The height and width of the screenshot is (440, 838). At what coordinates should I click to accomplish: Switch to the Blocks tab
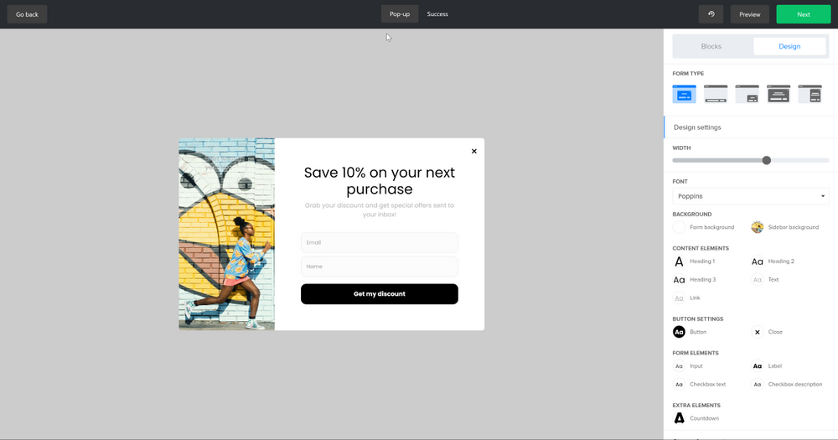(x=711, y=47)
